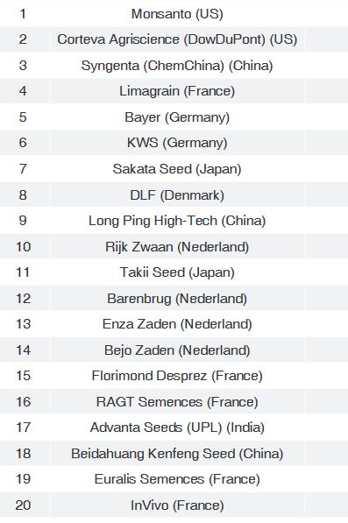The height and width of the screenshot is (523, 348).
Task: Click Rijk Zwaan (Nederland) entry
Action: (x=177, y=247)
